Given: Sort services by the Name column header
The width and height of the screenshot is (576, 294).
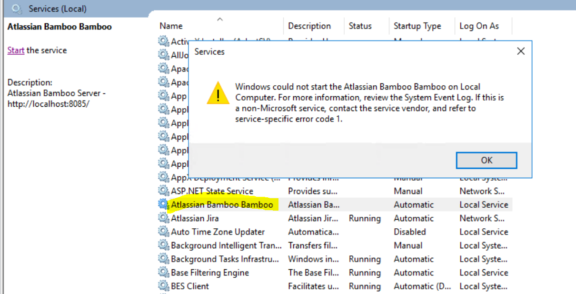Looking at the screenshot, I should pos(171,26).
